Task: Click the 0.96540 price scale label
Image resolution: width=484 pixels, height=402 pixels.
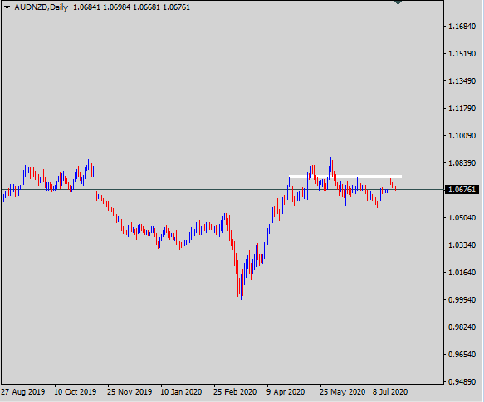Action: (462, 354)
